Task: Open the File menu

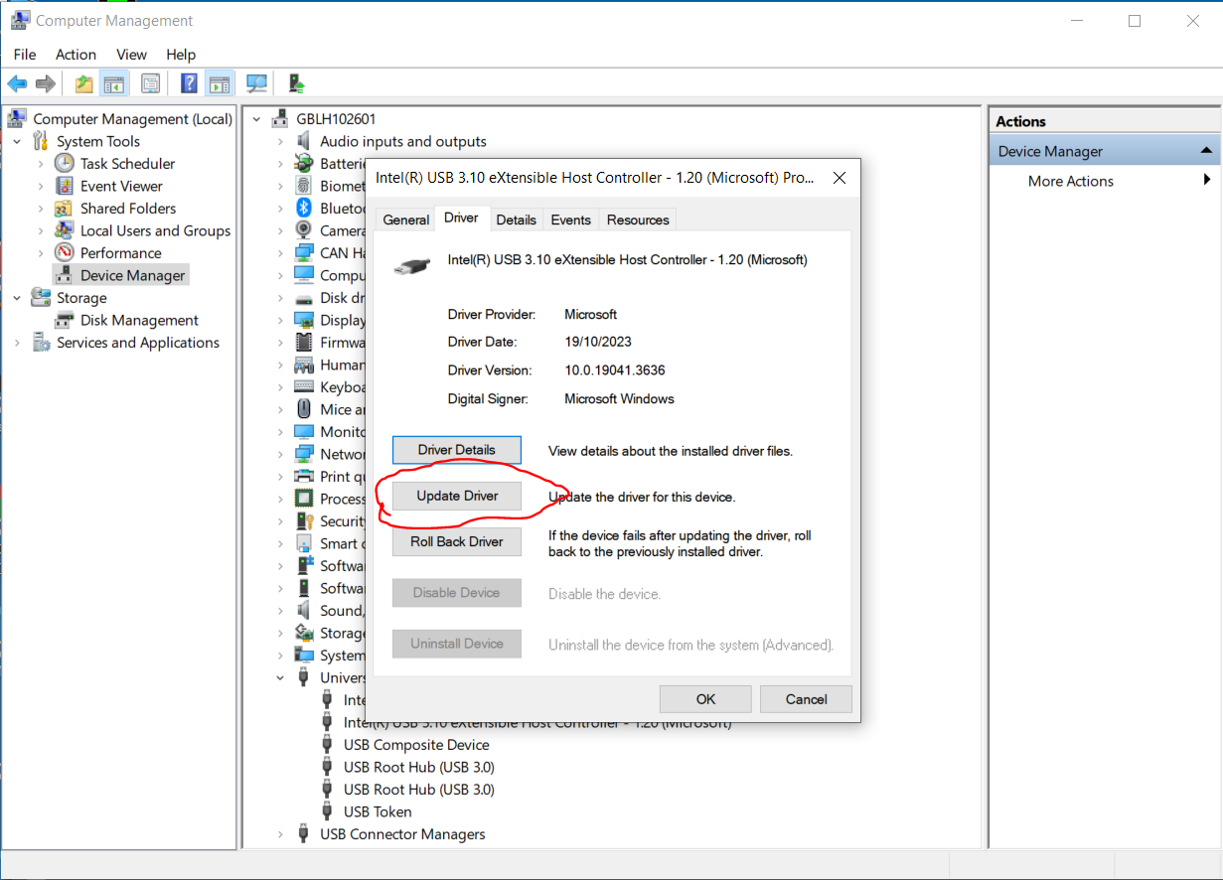Action: (25, 55)
